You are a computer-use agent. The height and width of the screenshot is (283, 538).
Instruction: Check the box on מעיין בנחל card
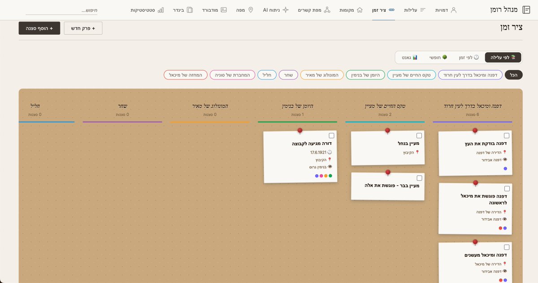coord(419,135)
